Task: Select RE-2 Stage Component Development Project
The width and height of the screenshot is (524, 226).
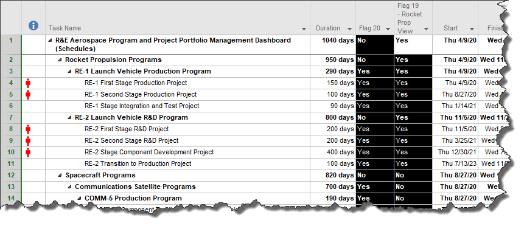Action: pos(149,152)
